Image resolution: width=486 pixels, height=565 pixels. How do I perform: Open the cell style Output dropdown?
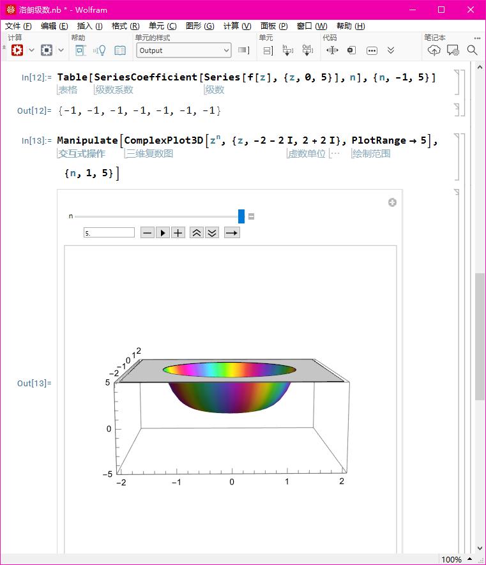point(184,50)
